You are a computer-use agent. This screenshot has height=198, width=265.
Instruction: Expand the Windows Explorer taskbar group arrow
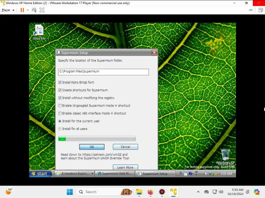[x=92, y=174]
